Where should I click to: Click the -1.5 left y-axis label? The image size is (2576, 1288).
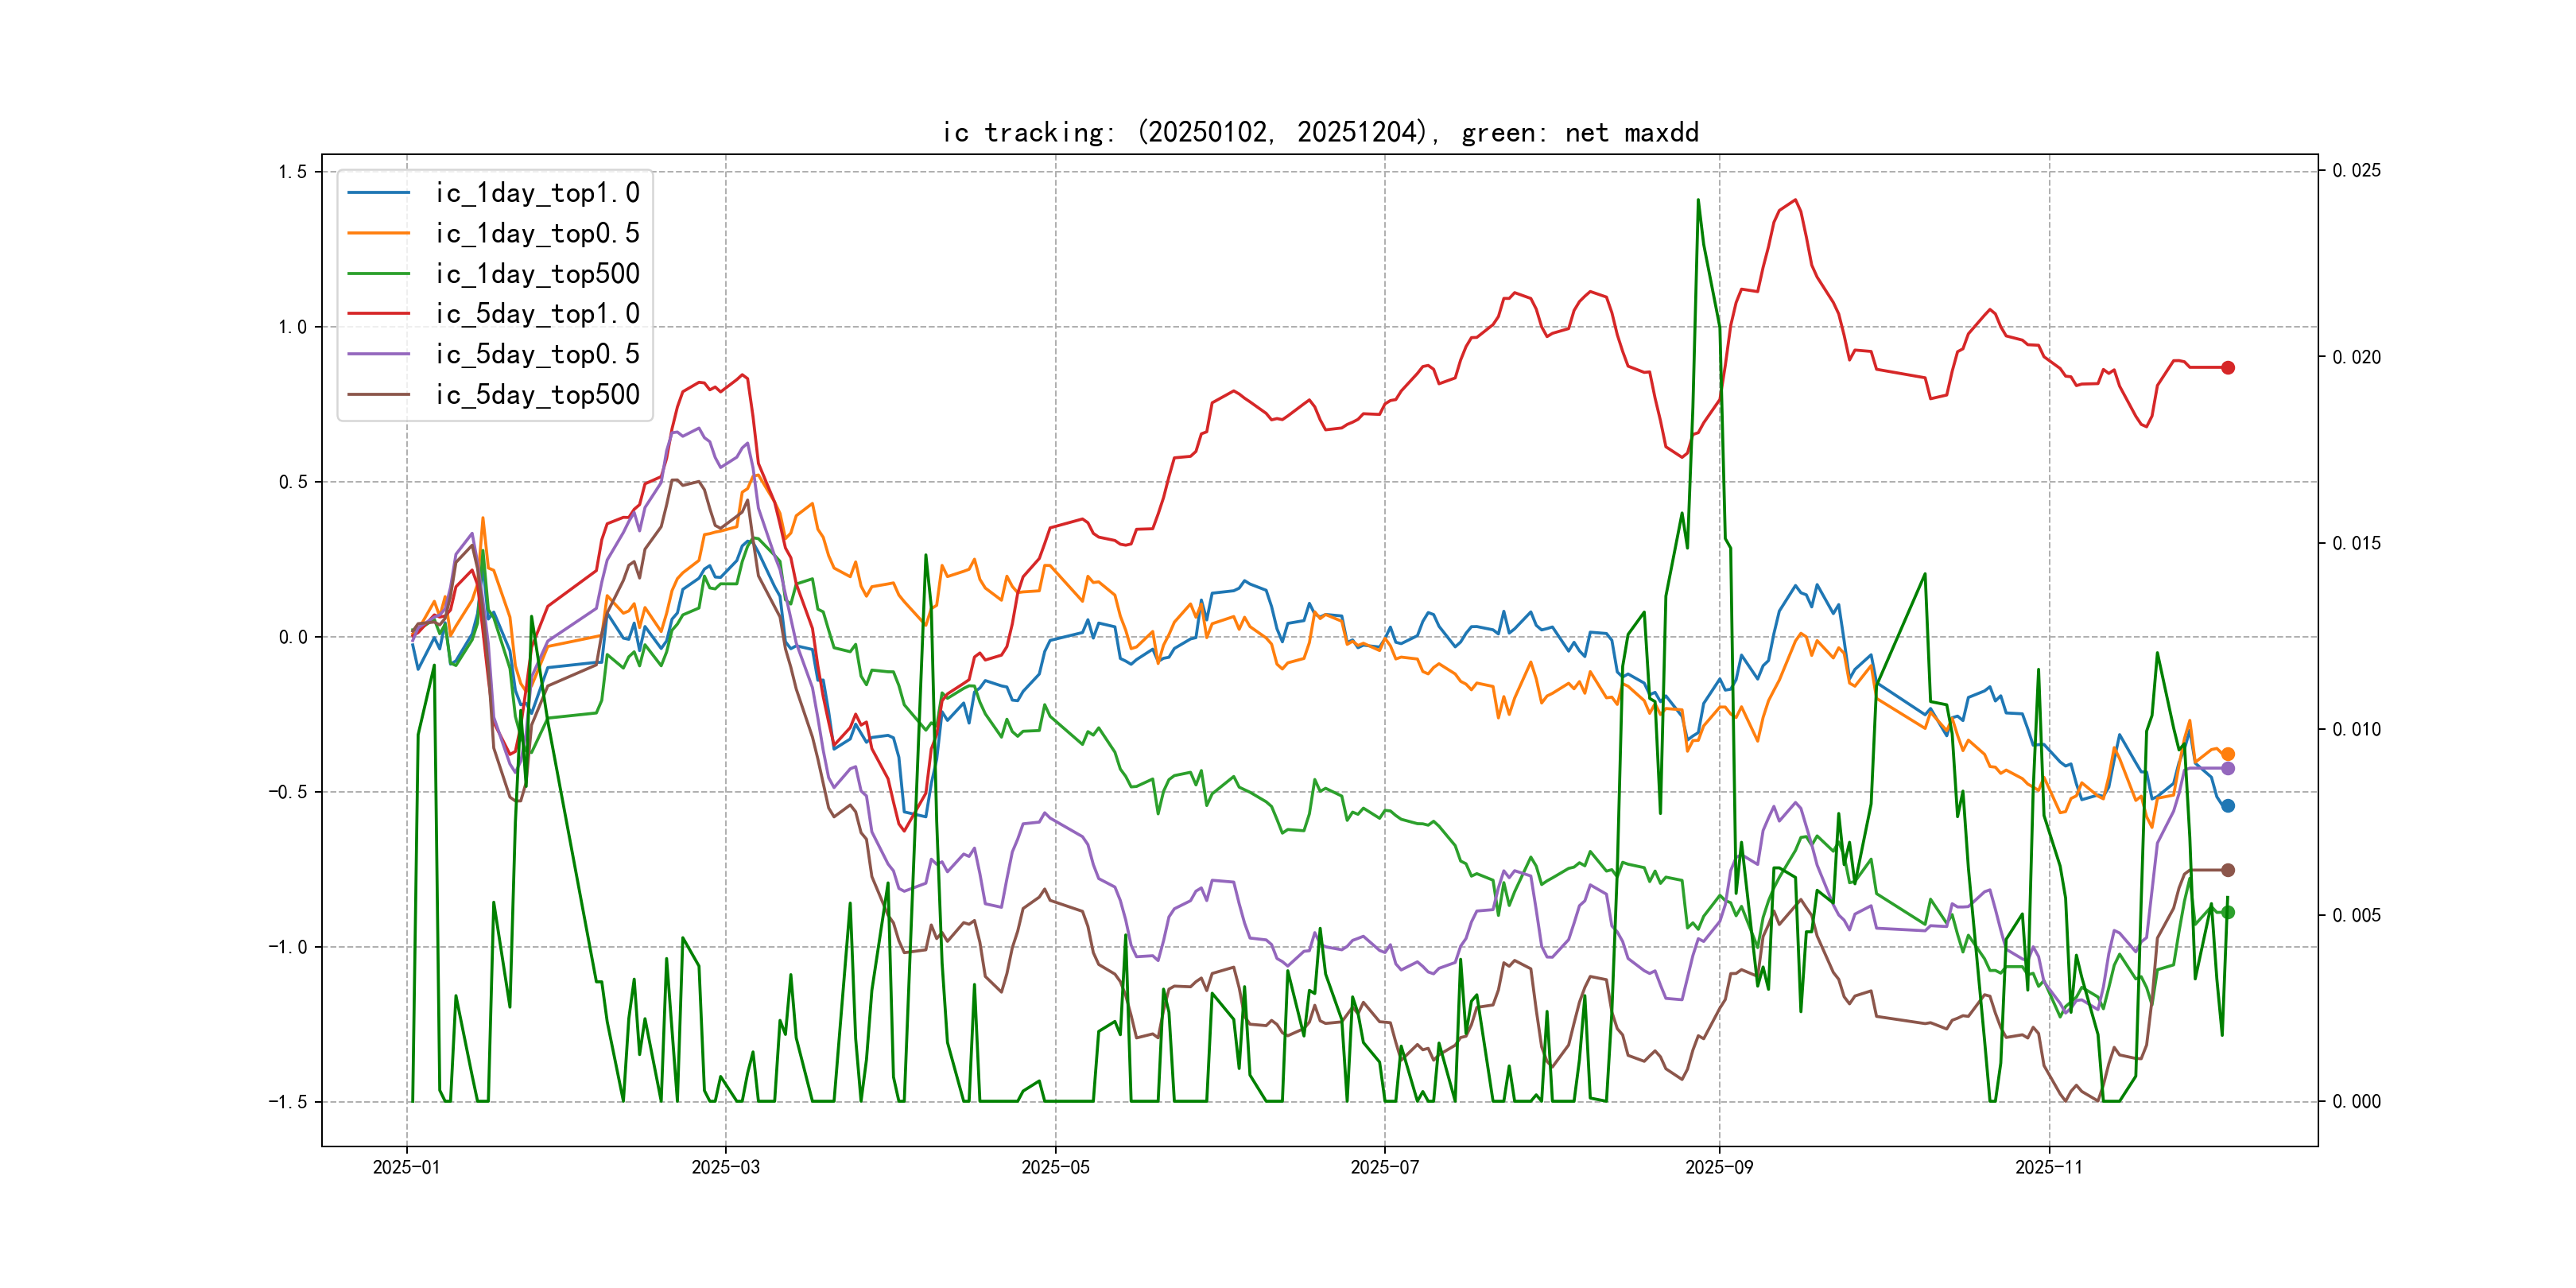288,1102
